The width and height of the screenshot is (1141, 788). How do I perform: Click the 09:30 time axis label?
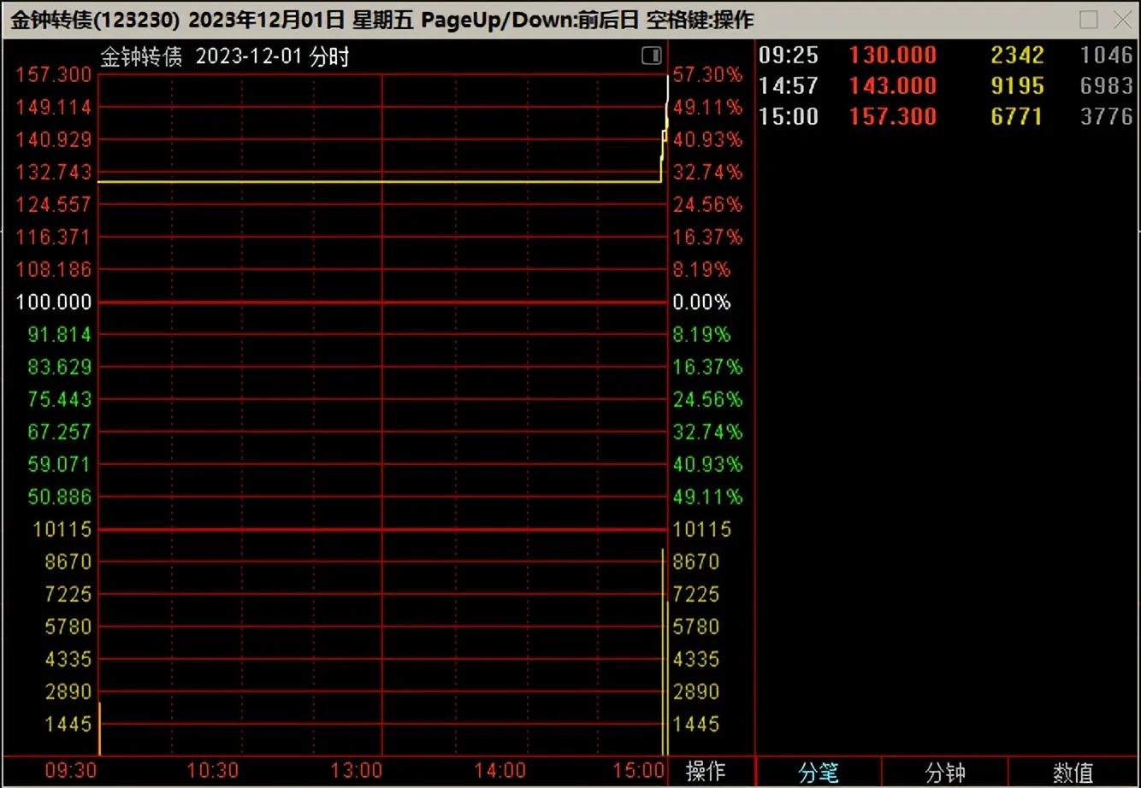(70, 771)
